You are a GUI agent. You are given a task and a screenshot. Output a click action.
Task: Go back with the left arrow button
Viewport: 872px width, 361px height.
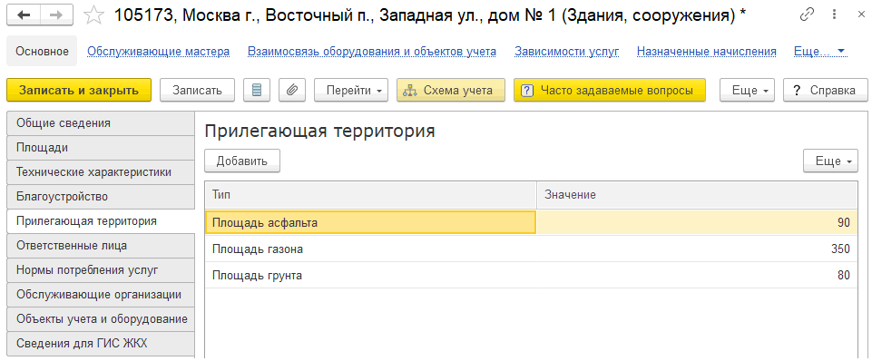click(24, 15)
